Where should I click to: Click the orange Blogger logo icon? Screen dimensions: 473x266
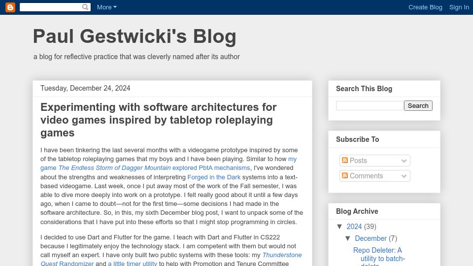pos(10,7)
